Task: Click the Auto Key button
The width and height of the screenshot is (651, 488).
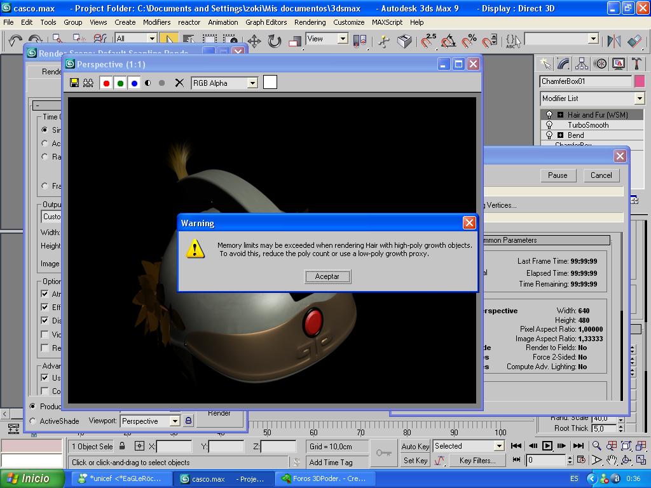Action: pyautogui.click(x=415, y=446)
